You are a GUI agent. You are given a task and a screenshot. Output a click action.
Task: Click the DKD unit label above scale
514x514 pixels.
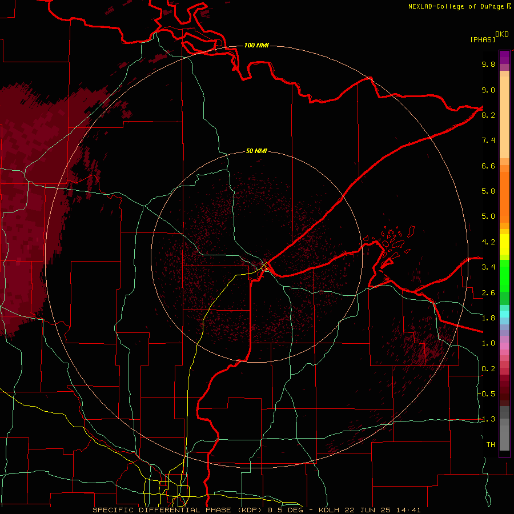pyautogui.click(x=502, y=34)
